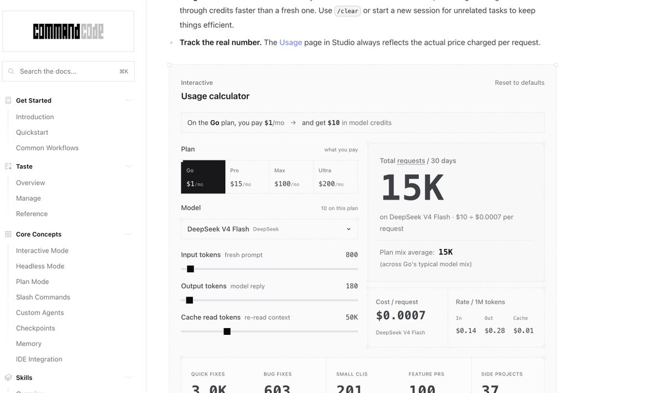Click Reset to defaults

tap(520, 83)
